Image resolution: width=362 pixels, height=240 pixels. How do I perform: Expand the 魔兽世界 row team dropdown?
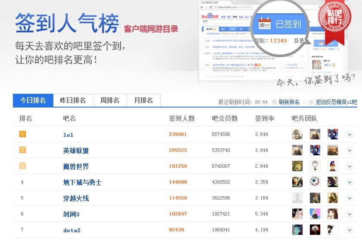pyautogui.click(x=350, y=166)
